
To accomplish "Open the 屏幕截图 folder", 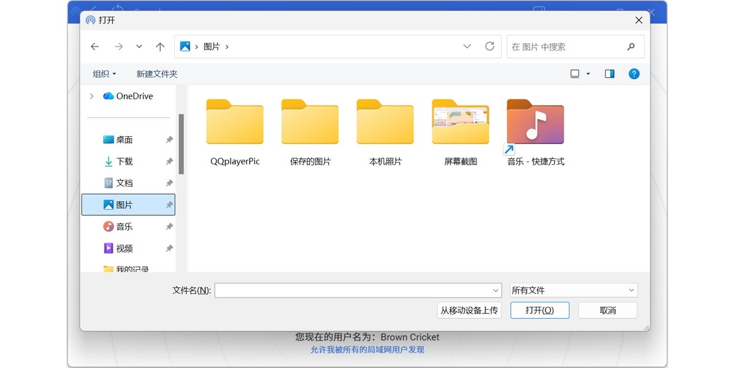I will (461, 123).
